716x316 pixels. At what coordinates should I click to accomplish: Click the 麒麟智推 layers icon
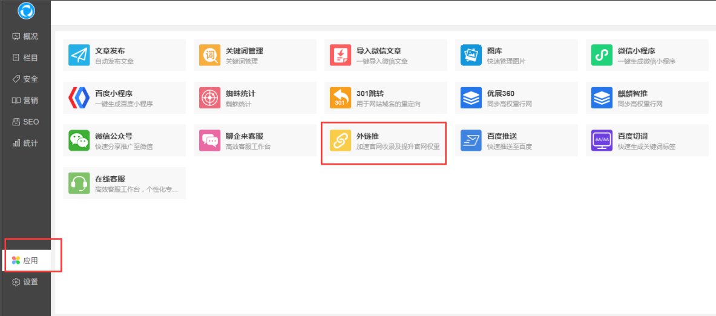[x=602, y=97]
